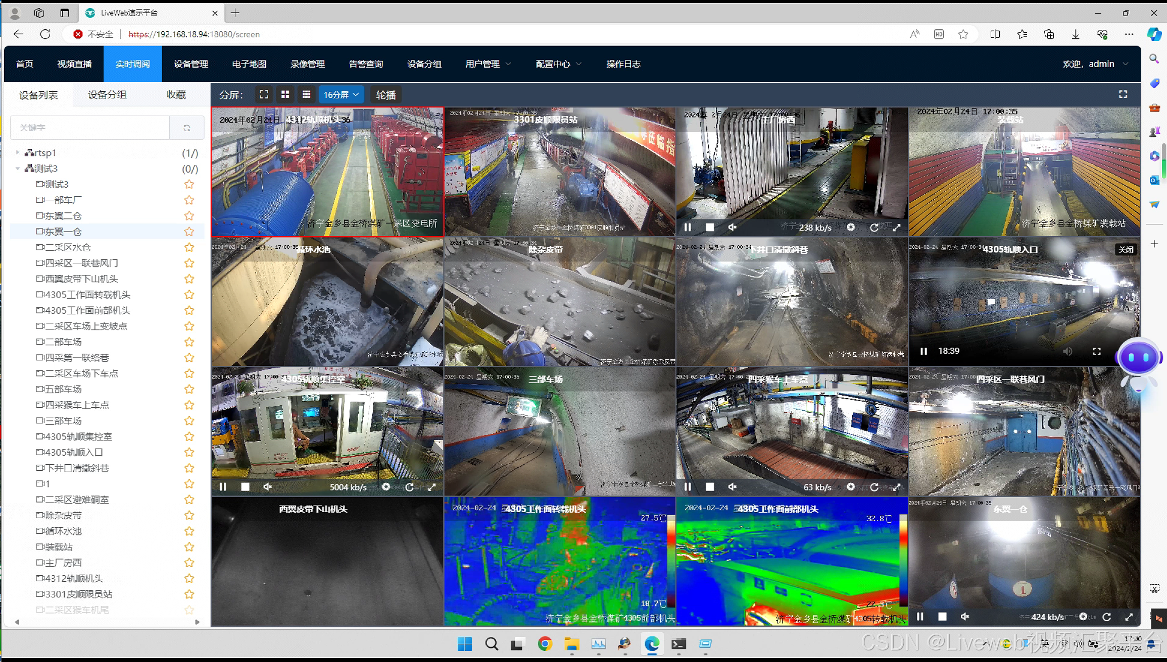Star the 二采区水仓 device as favorite
The width and height of the screenshot is (1167, 662).
(189, 247)
